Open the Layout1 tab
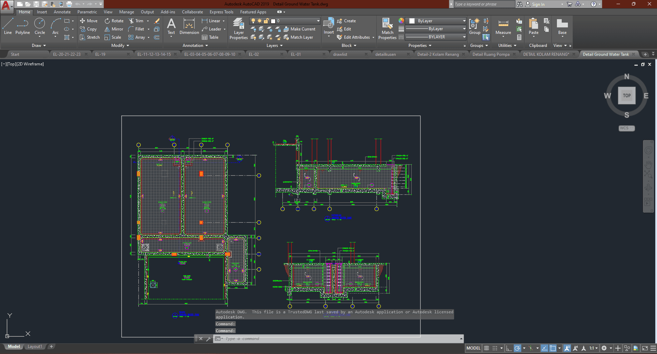This screenshot has width=657, height=354. [x=35, y=346]
